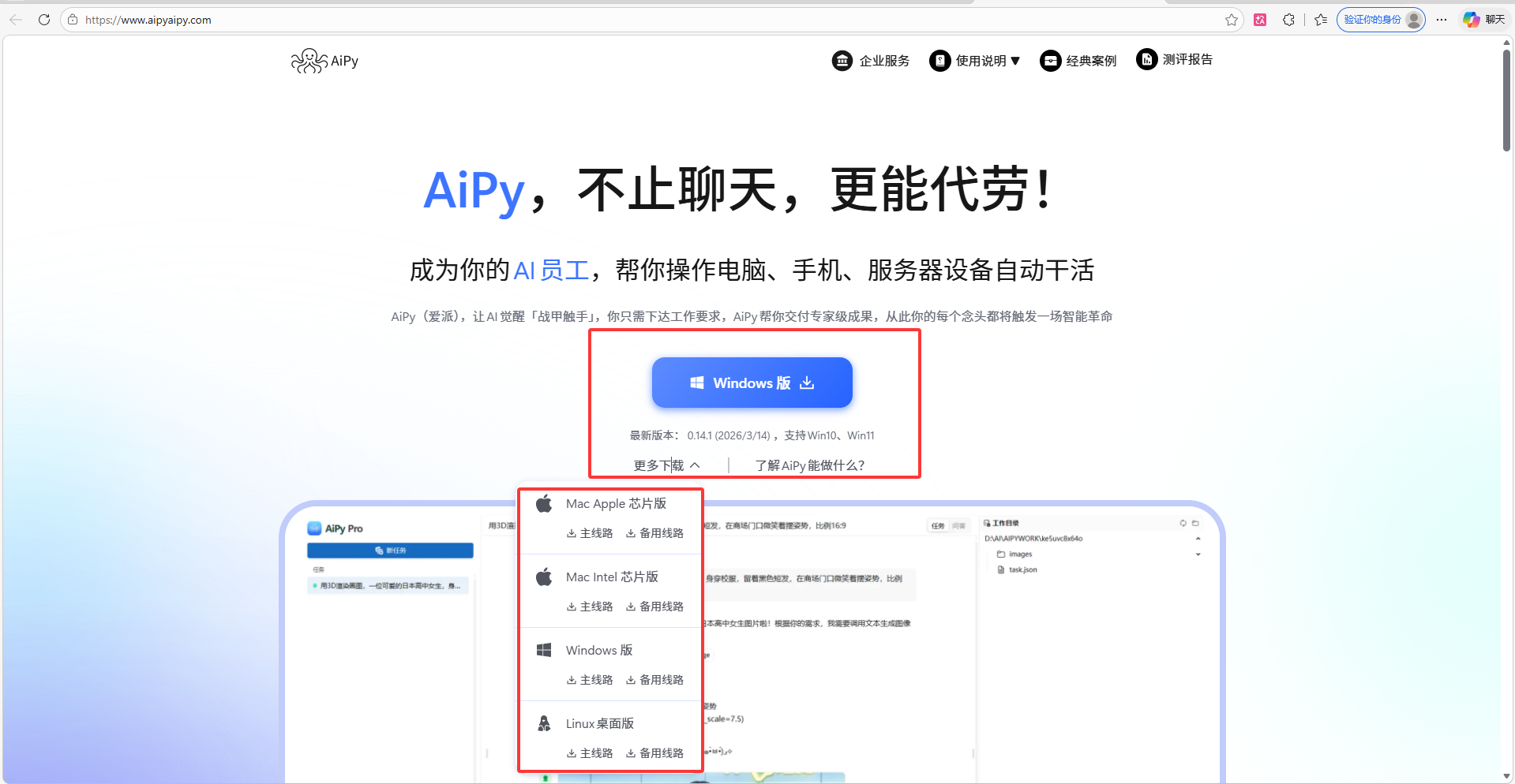The height and width of the screenshot is (784, 1515).
Task: Download Linux 桌面版 via 主线路
Action: (590, 753)
